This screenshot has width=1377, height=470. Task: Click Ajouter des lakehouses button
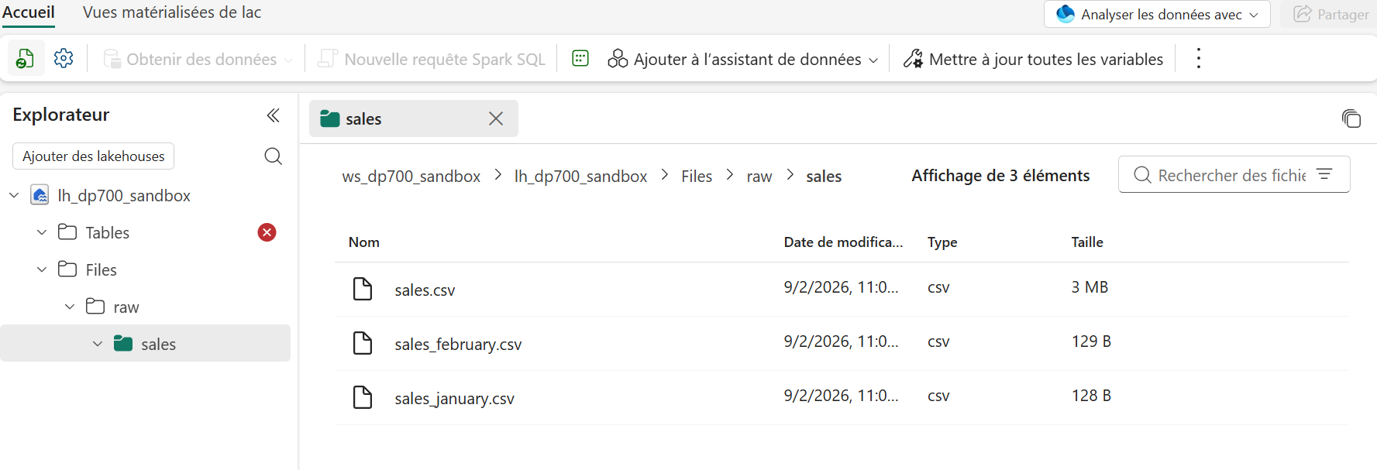(x=93, y=156)
